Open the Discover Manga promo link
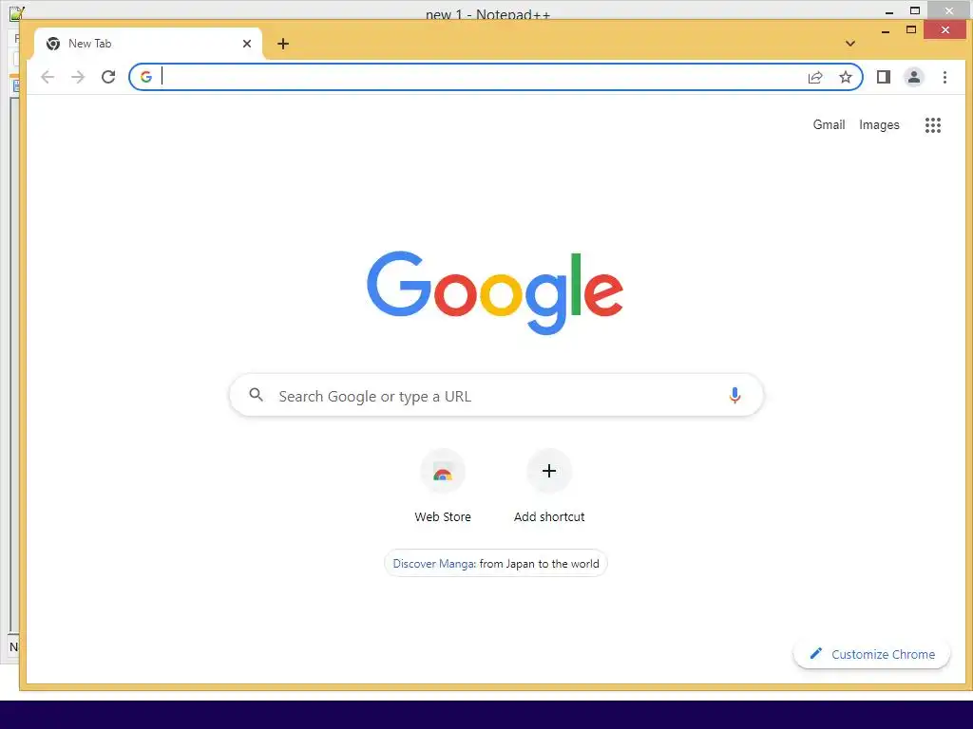The image size is (973, 729). (x=496, y=564)
